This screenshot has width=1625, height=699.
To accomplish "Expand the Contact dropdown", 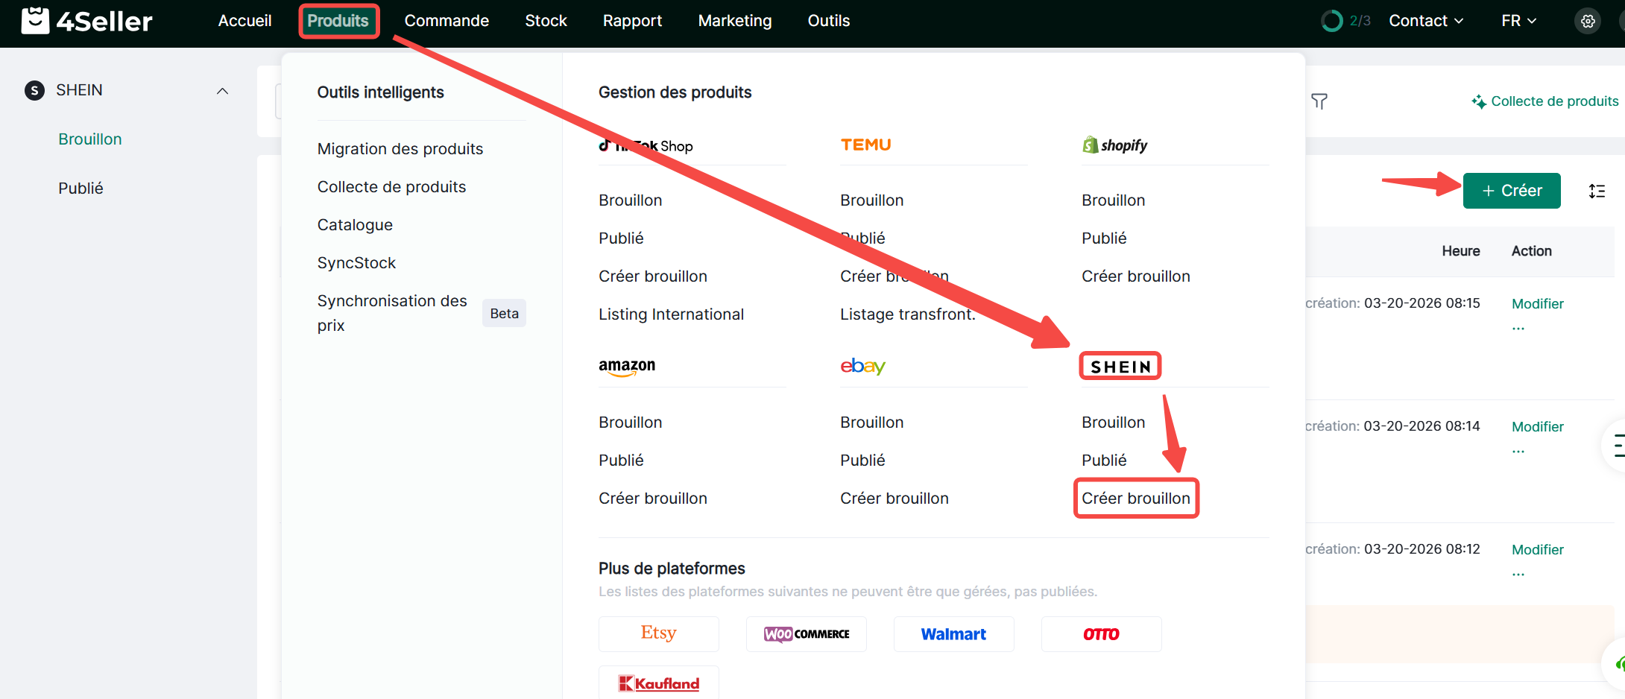I will pyautogui.click(x=1425, y=21).
